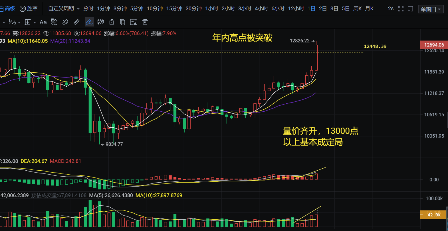The height and width of the screenshot is (231, 448).
Task: Open the bookmark drawings tool
Action: [122, 22]
